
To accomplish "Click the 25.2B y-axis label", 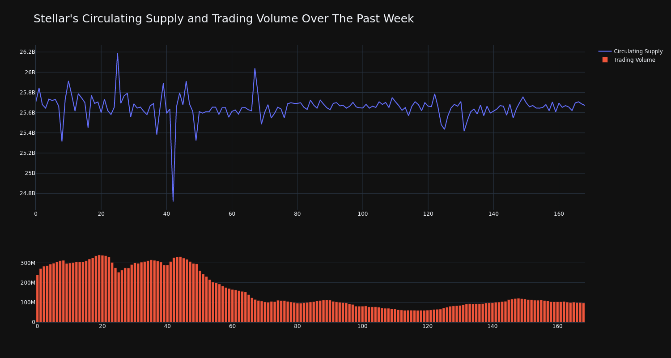I will [27, 153].
